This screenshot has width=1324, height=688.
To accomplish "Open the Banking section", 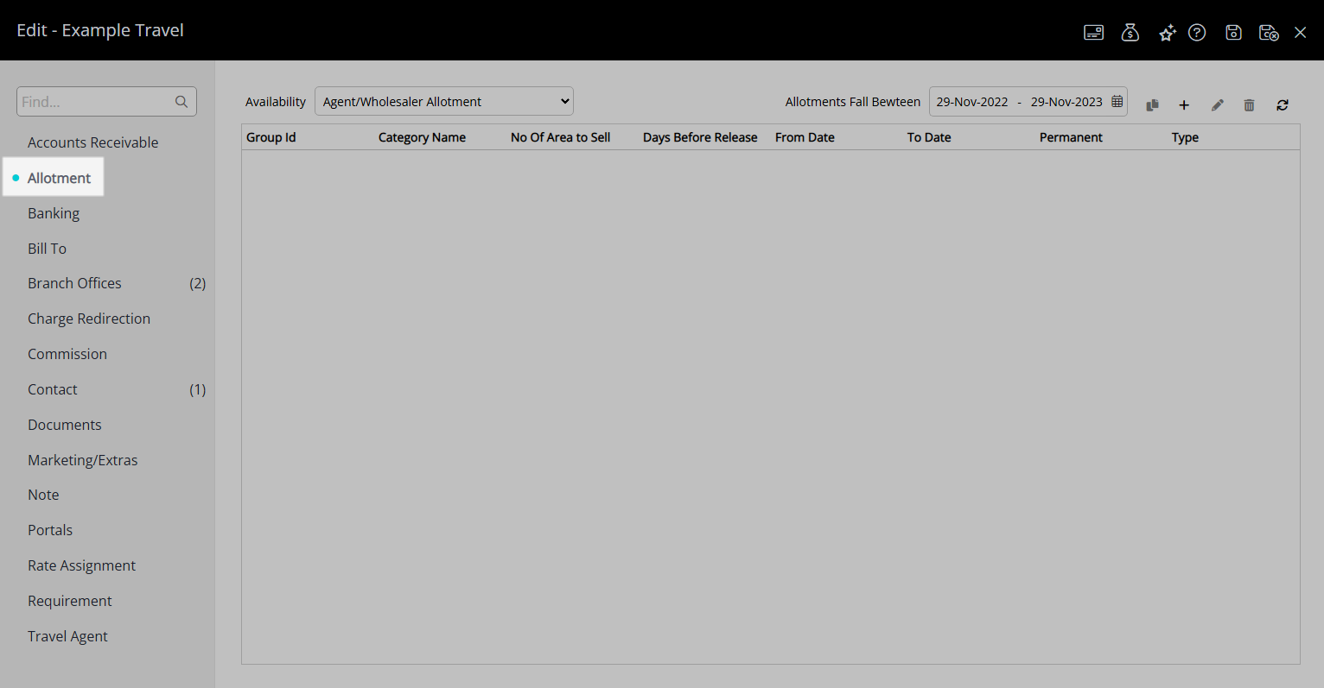I will (x=54, y=213).
